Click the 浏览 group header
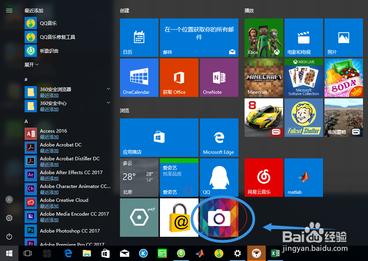 tap(125, 110)
